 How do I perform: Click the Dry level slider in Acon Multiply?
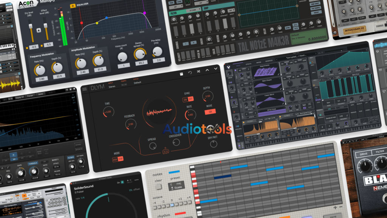click(31, 31)
